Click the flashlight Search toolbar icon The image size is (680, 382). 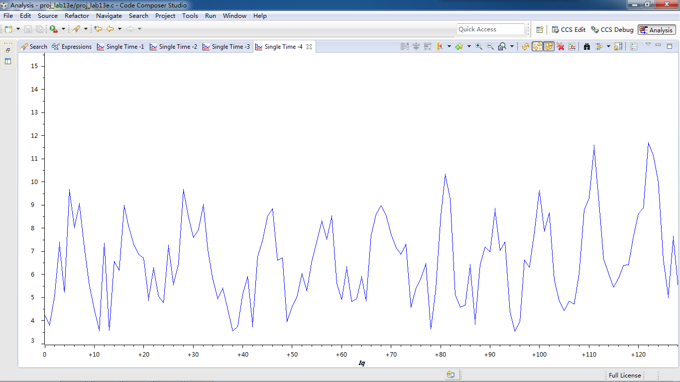pos(76,29)
